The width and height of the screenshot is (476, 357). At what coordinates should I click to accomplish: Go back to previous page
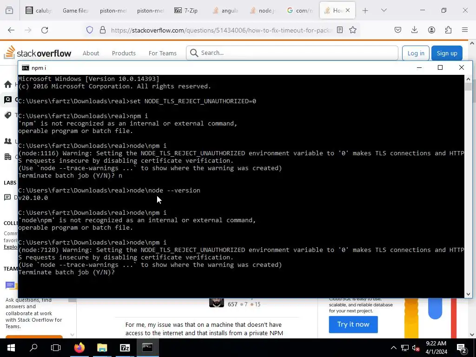click(11, 30)
